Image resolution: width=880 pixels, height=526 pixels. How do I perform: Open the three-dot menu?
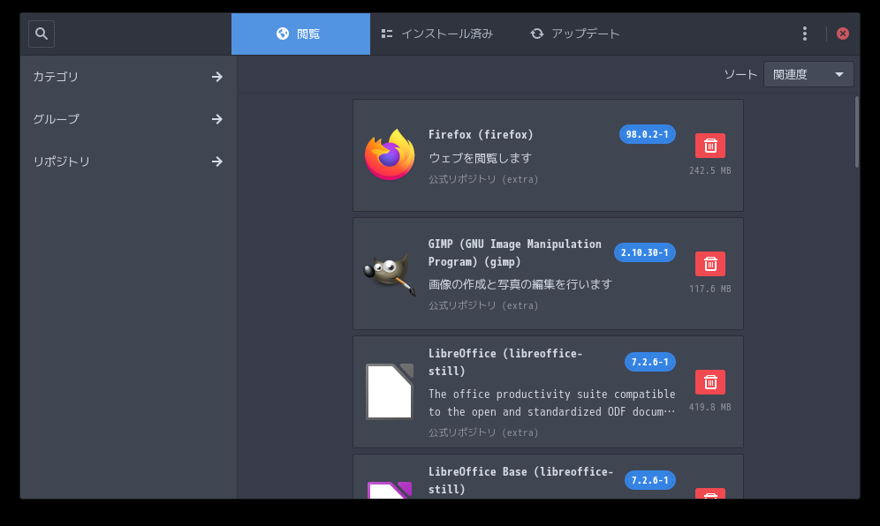805,34
